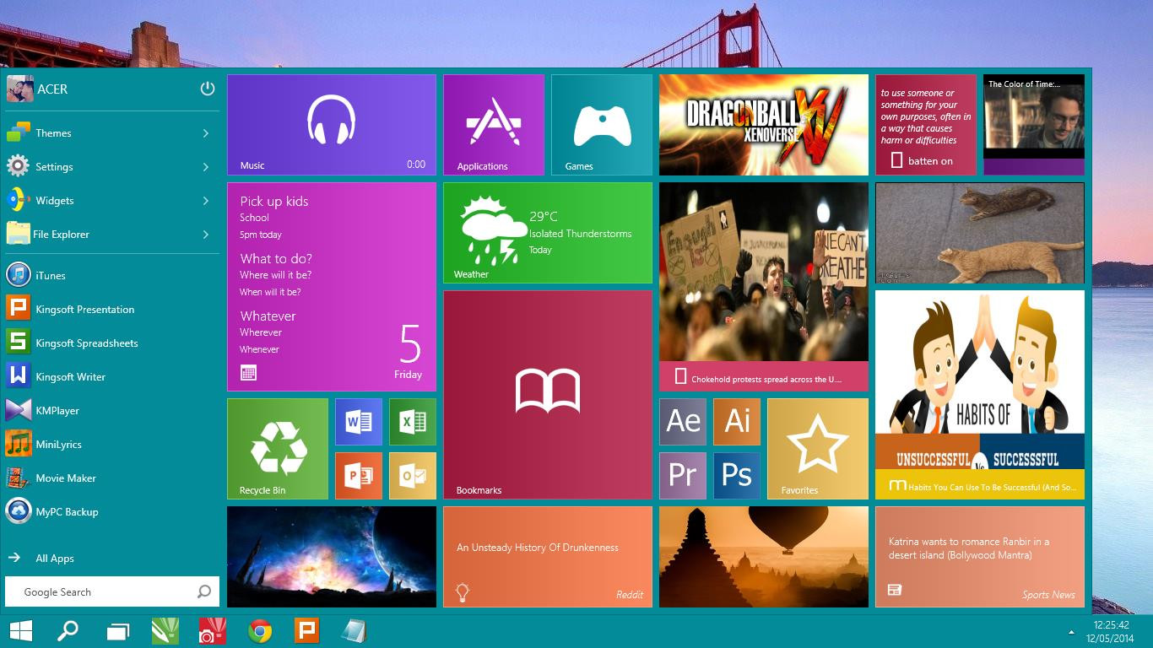Image resolution: width=1153 pixels, height=648 pixels.
Task: Open the notepad icon on taskbar
Action: (x=354, y=631)
